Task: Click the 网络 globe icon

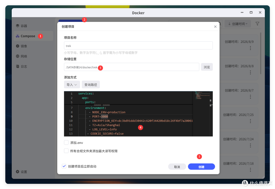Action: 18,56
